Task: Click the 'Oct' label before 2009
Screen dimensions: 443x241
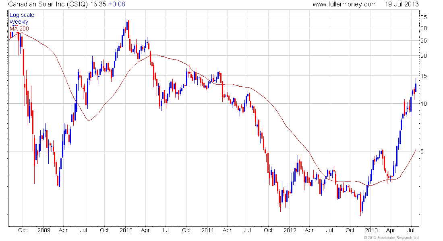Action: pyautogui.click(x=23, y=230)
